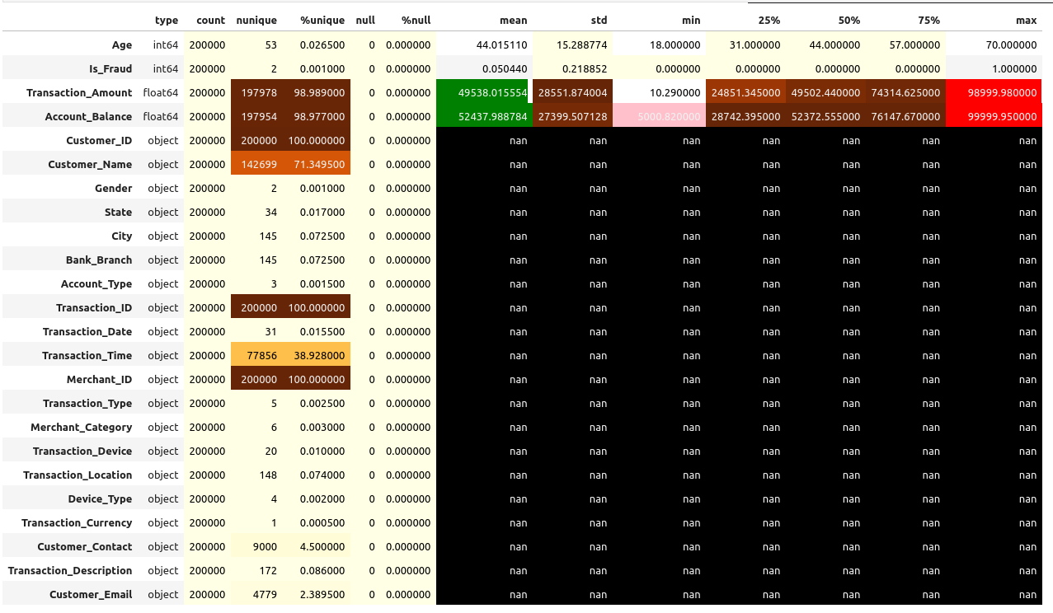Click the 'max' column header
1053x613 pixels.
coord(1027,20)
